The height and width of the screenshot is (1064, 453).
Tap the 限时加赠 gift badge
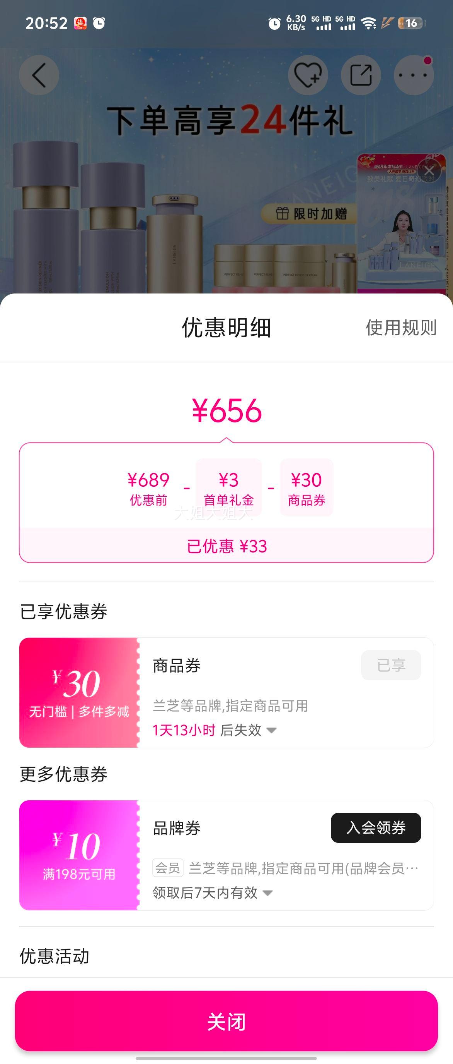tap(311, 214)
